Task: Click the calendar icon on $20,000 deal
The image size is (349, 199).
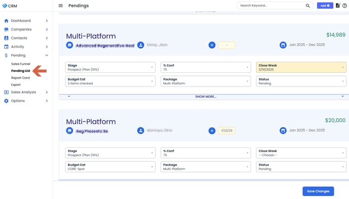Action: [x=283, y=131]
